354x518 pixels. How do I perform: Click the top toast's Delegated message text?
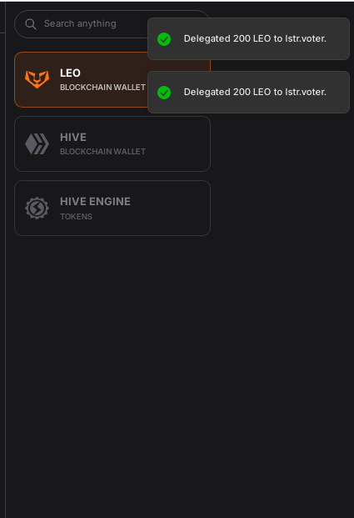(255, 38)
